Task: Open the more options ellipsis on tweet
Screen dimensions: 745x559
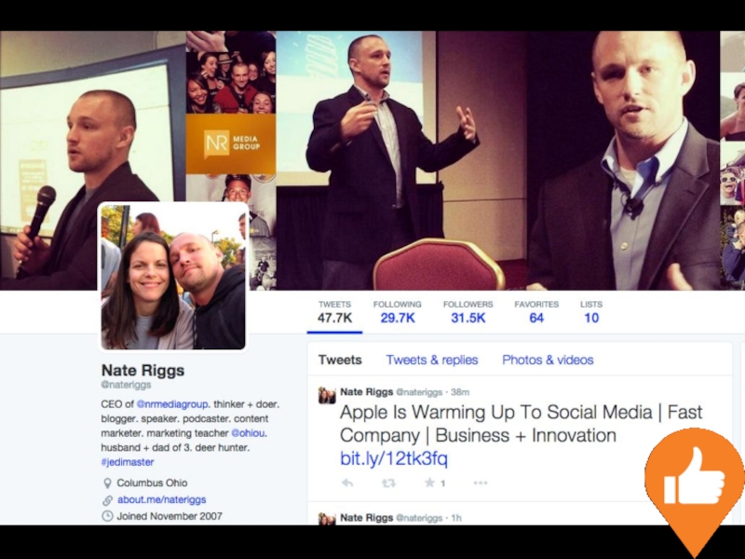Action: [481, 483]
